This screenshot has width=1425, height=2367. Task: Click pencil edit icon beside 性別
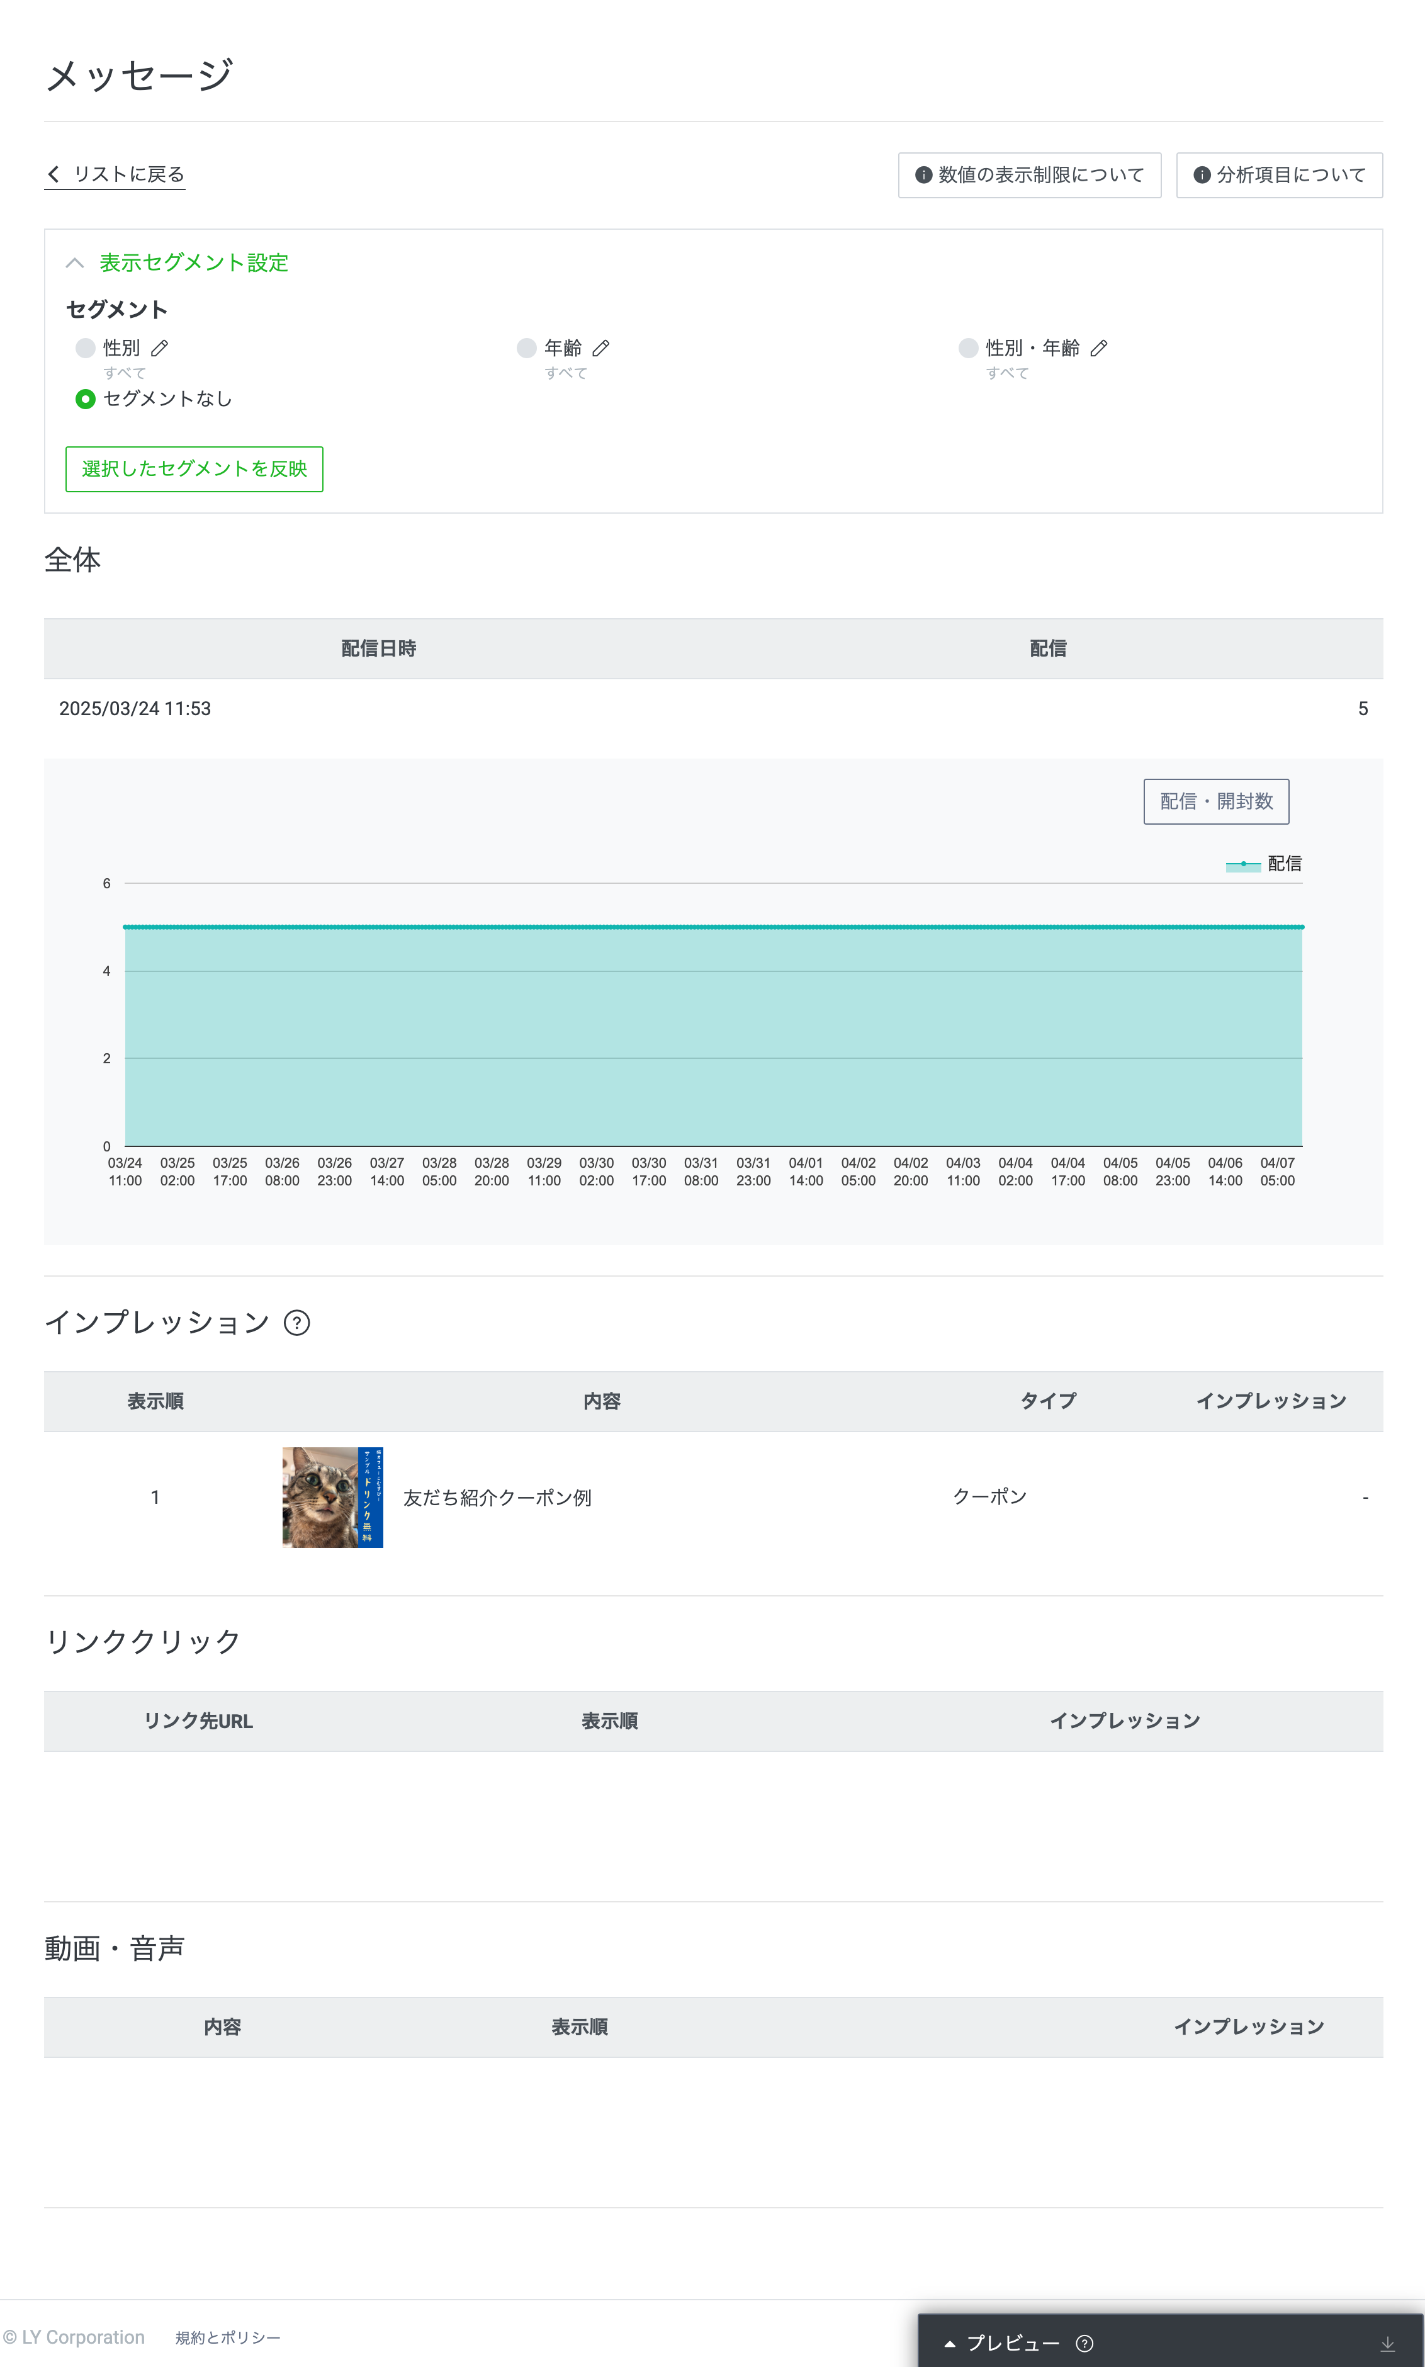(x=159, y=347)
